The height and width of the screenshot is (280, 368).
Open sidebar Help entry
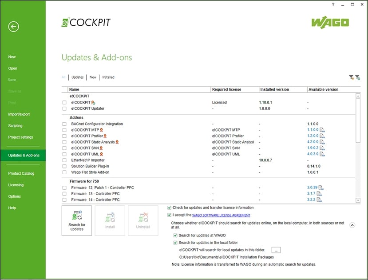pyautogui.click(x=12, y=208)
